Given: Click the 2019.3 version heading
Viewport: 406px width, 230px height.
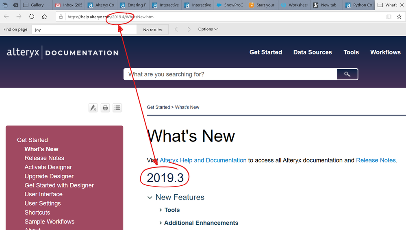Looking at the screenshot, I should [x=165, y=178].
